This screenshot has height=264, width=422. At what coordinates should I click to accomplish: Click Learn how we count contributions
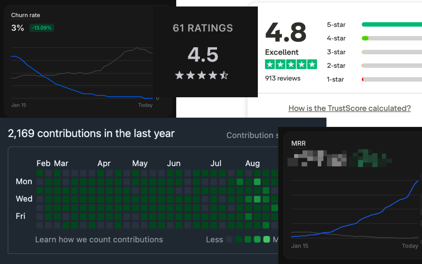[99, 239]
